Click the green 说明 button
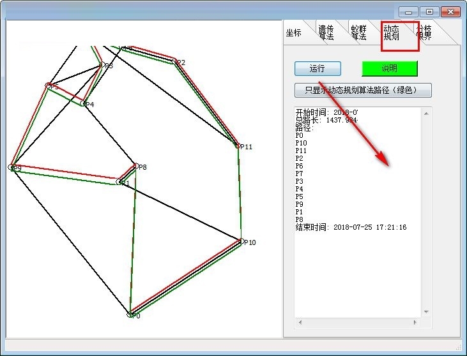 pos(390,69)
